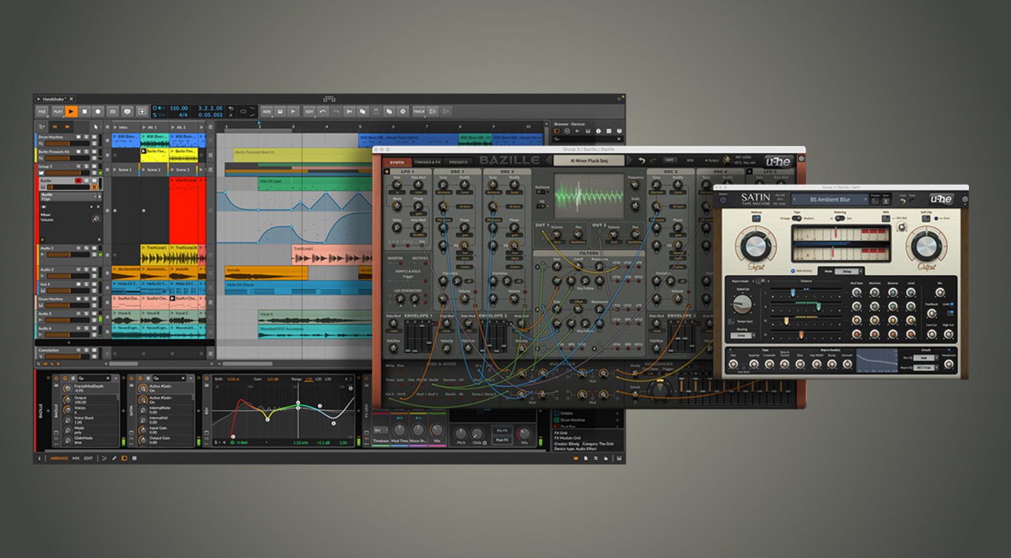
Task: Switch to the MIX view
Action: 75,458
